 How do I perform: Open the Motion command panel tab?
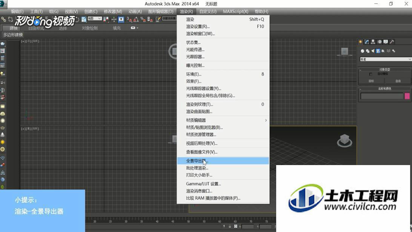[380, 42]
